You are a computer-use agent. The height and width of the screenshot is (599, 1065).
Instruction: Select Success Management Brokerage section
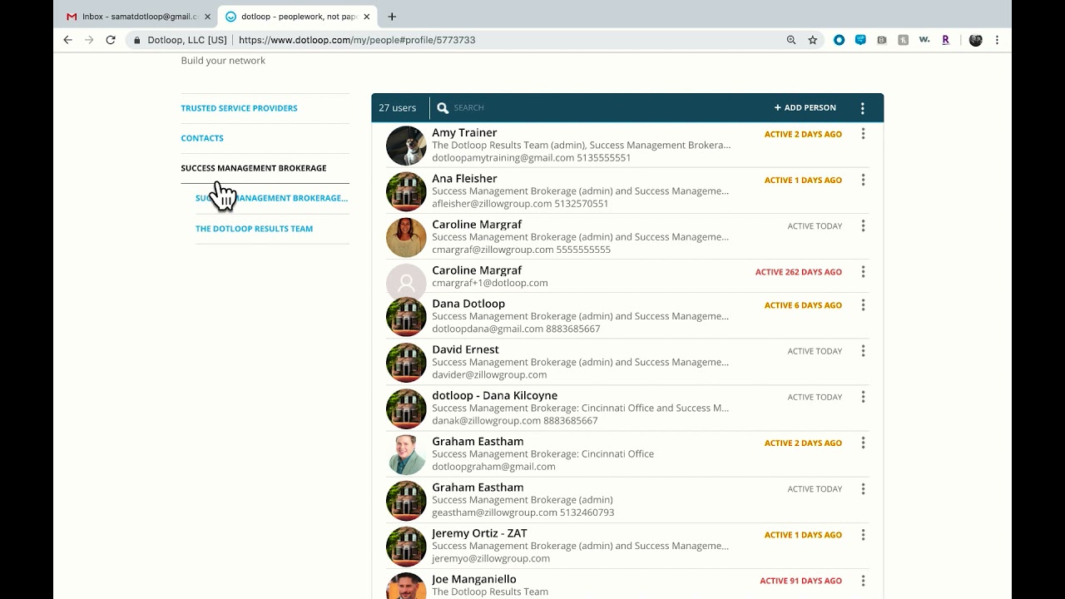click(x=254, y=168)
